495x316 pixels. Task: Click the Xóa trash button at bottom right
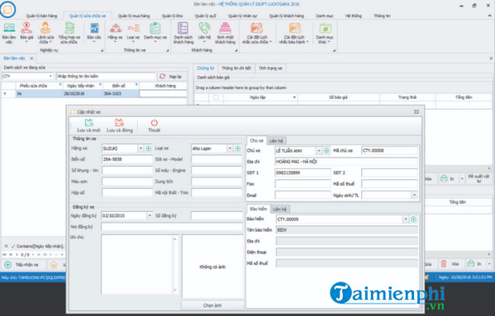(450, 264)
